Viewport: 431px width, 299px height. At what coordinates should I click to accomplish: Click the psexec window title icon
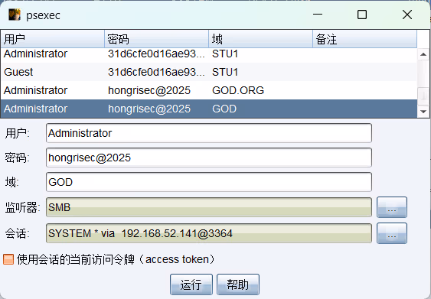pyautogui.click(x=15, y=15)
